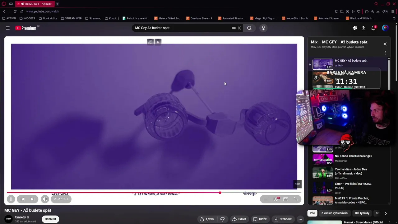Skip to previous track in player
Viewport: 398px width, 224px height.
pos(22,199)
